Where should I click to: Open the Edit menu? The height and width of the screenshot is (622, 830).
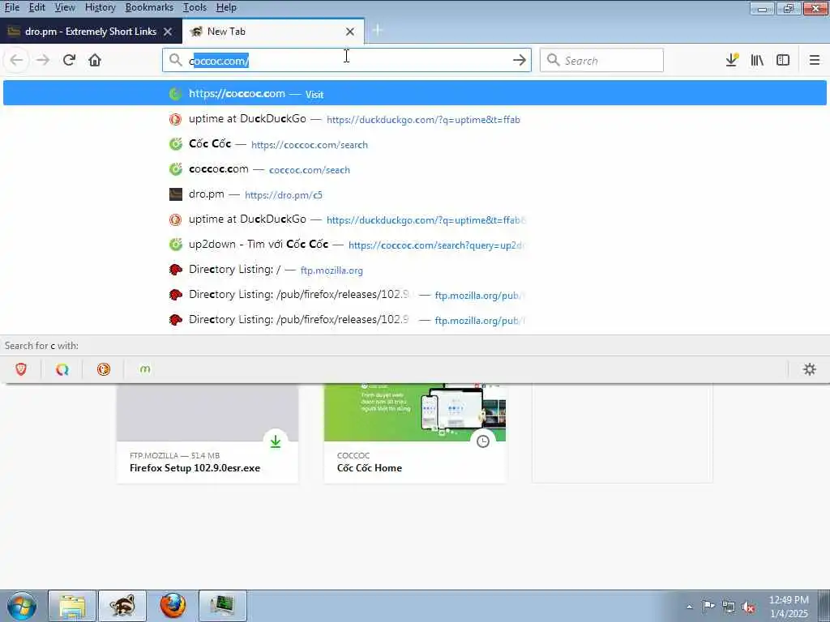pos(36,7)
